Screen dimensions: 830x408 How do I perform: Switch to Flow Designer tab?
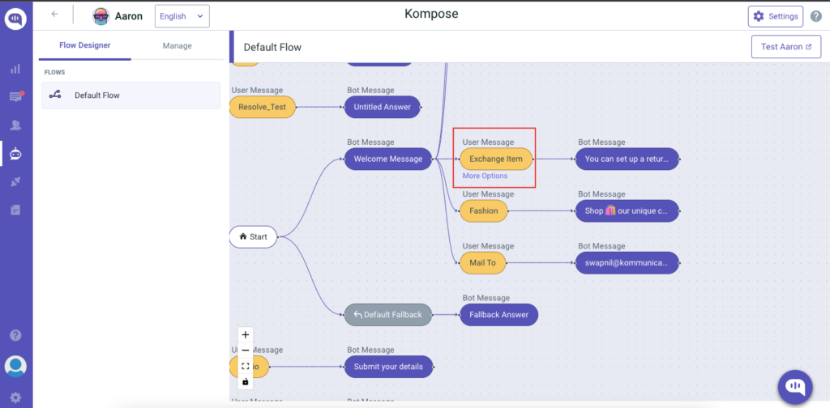(84, 45)
